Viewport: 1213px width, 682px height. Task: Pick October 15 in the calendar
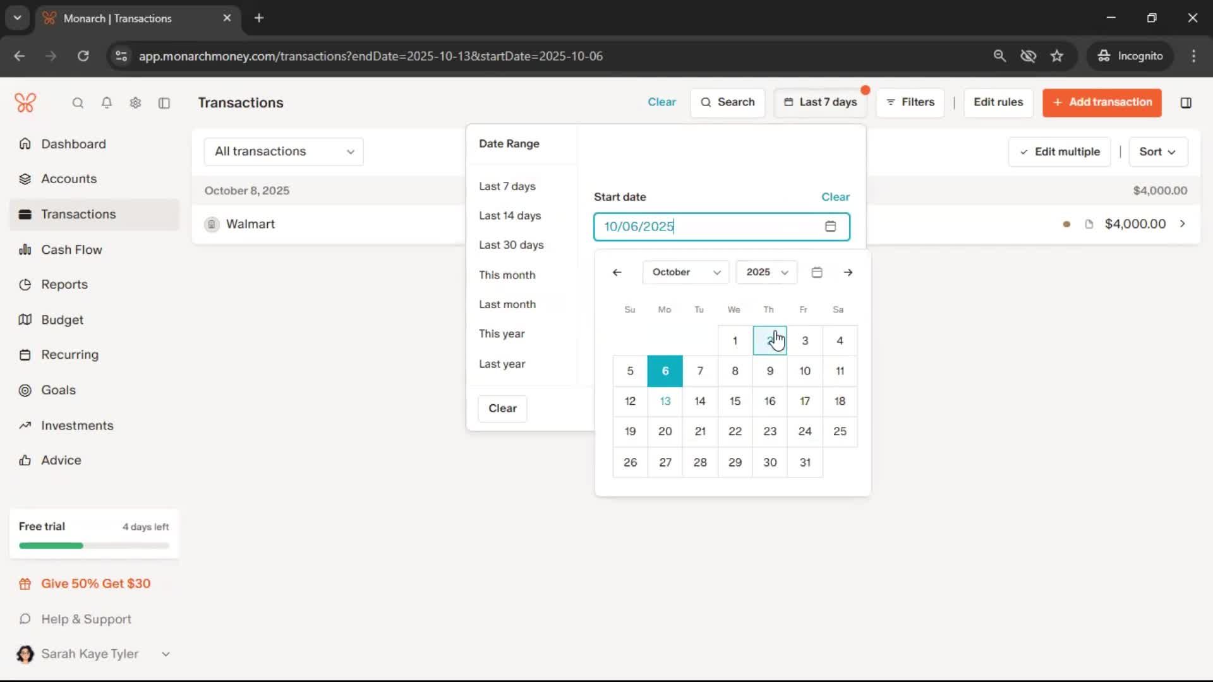pos(735,401)
